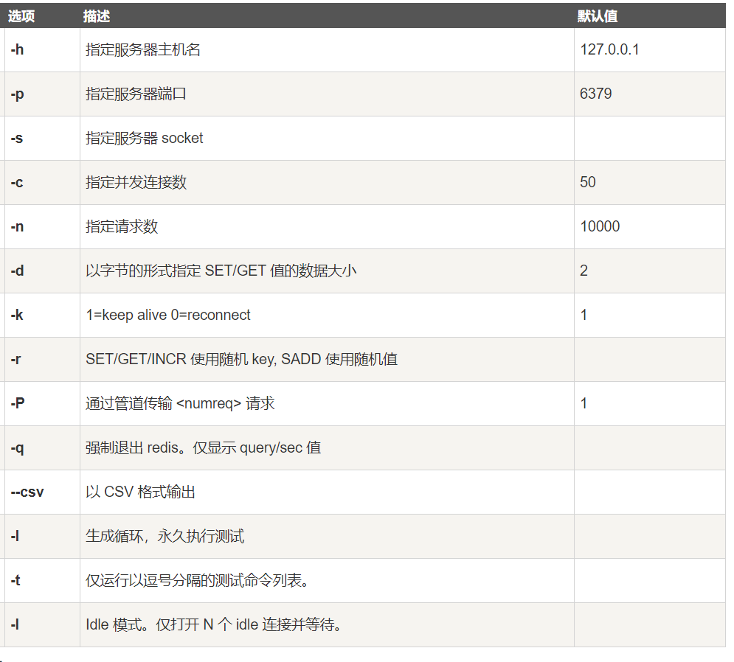Click description 指定请求数

tap(122, 226)
